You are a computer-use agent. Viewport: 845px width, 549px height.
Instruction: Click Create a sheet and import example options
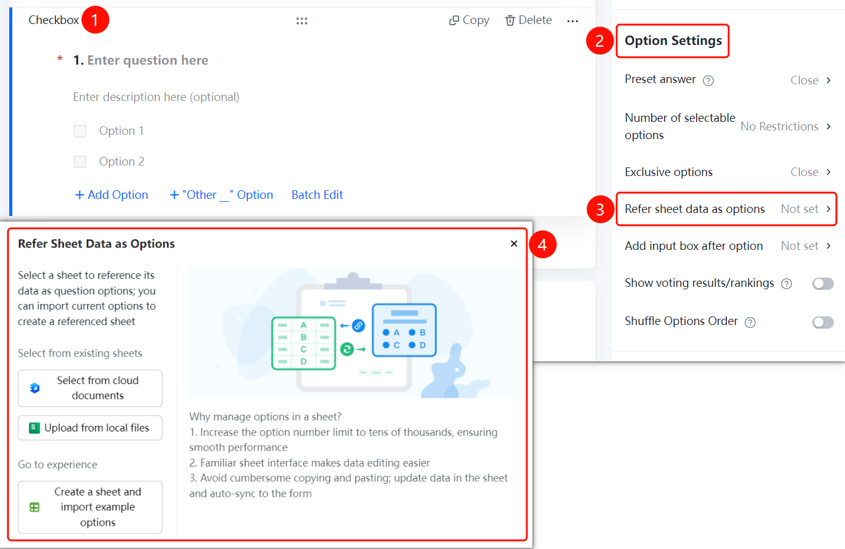pos(90,507)
